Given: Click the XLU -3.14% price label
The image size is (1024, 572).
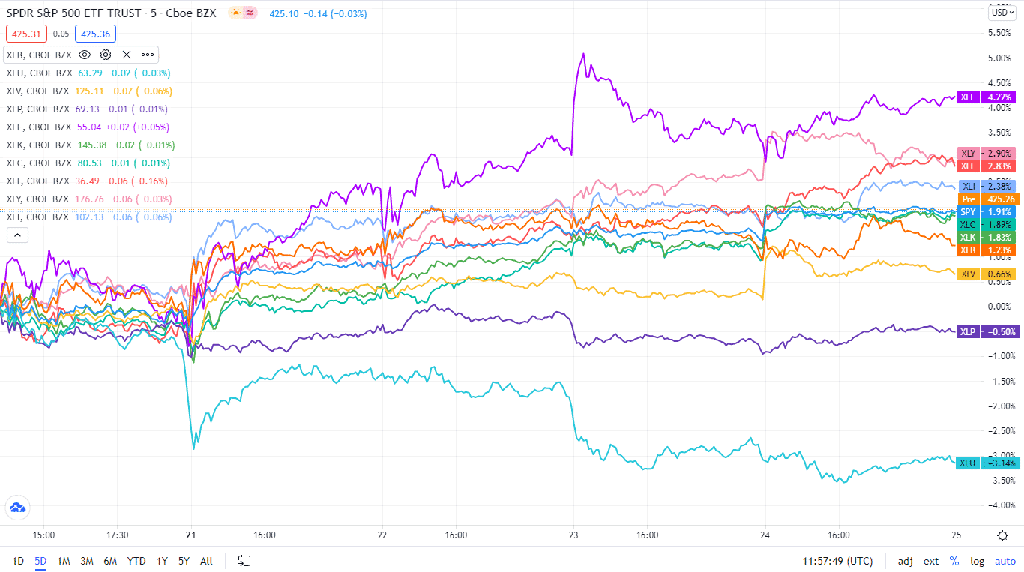Looking at the screenshot, I should (x=987, y=463).
